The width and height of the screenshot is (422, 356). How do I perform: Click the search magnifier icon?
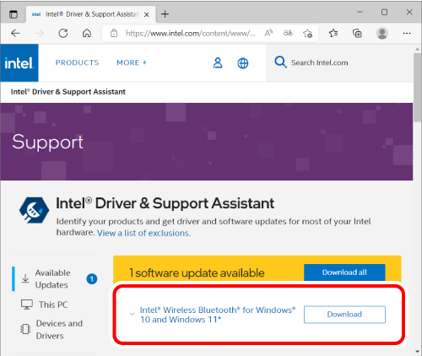tap(280, 62)
